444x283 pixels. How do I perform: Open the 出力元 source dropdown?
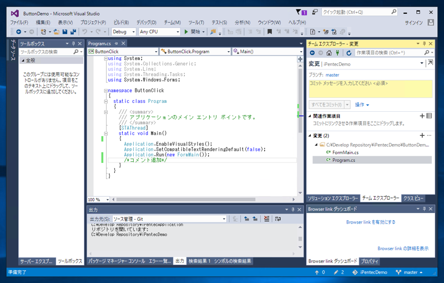169,219
